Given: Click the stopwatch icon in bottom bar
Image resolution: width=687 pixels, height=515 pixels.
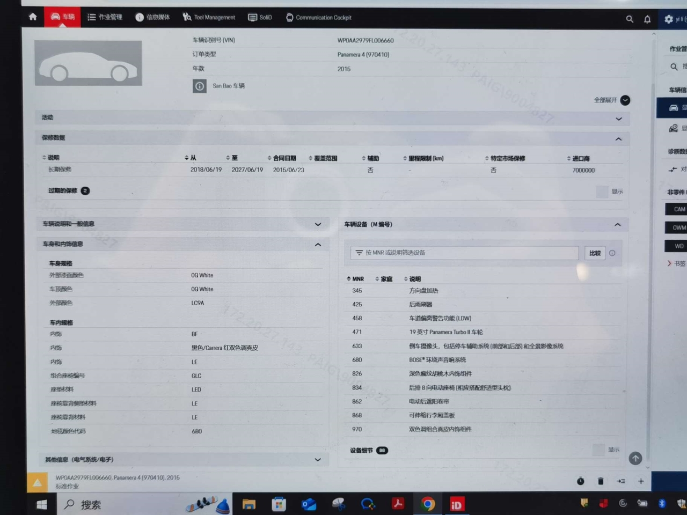Looking at the screenshot, I should click(x=581, y=481).
